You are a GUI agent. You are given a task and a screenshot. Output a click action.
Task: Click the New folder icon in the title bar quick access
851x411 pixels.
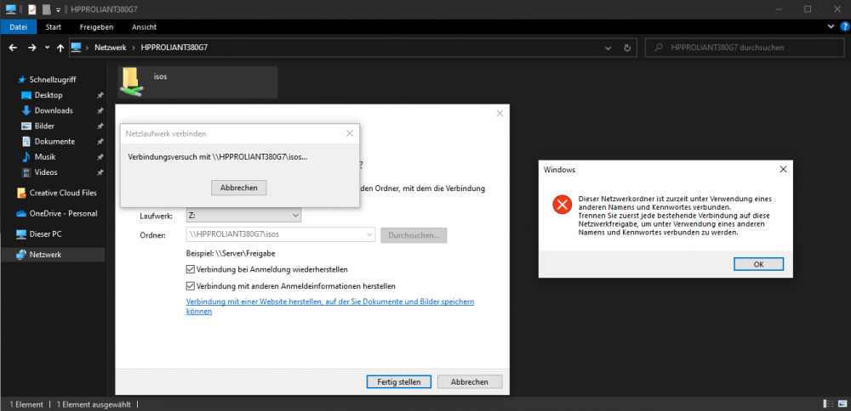(x=46, y=9)
